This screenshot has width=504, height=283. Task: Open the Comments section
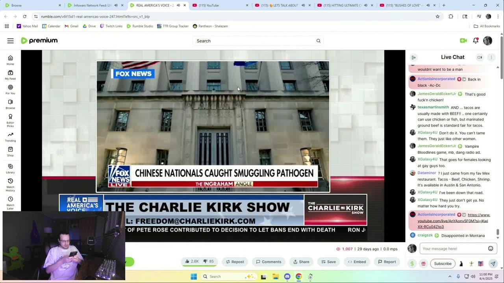pos(269,262)
